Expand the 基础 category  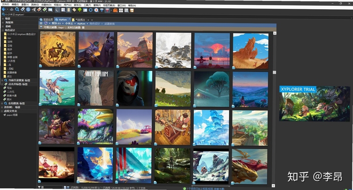coord(3,26)
